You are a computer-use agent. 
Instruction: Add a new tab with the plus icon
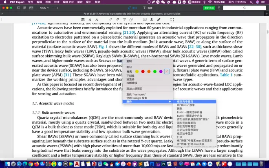coord(267,14)
